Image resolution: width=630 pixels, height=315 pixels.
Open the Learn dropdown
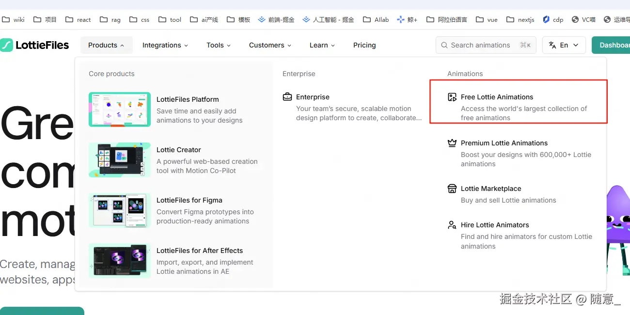322,45
